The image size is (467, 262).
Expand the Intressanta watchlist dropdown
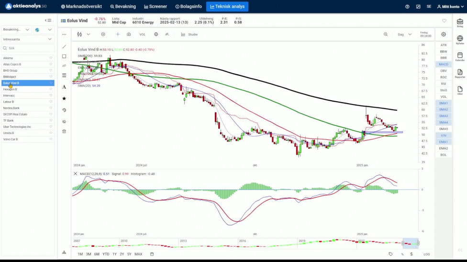click(27, 39)
